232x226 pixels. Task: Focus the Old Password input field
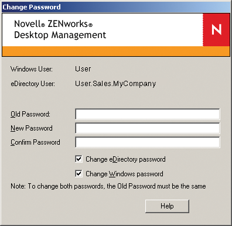coord(148,114)
